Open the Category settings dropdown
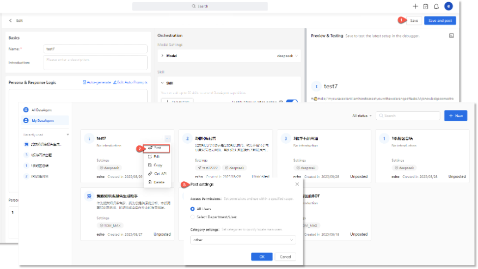This screenshot has height=269, width=478. [x=243, y=240]
